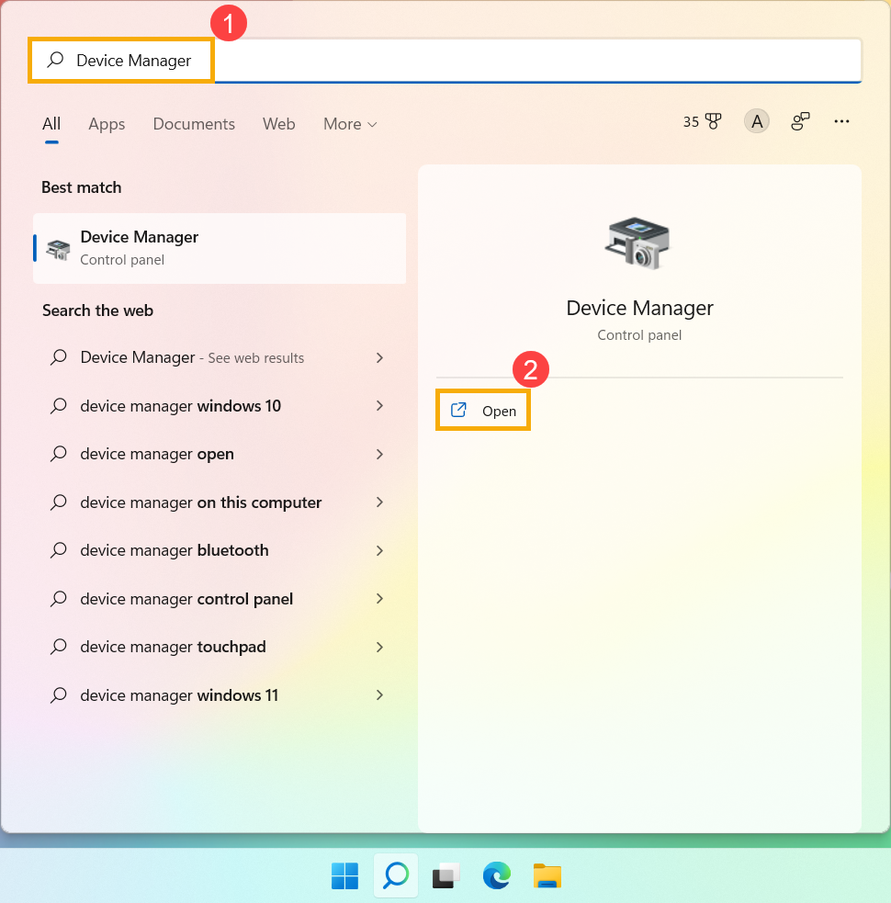The height and width of the screenshot is (903, 891).
Task: Select Device Manager best match result
Action: 220,248
